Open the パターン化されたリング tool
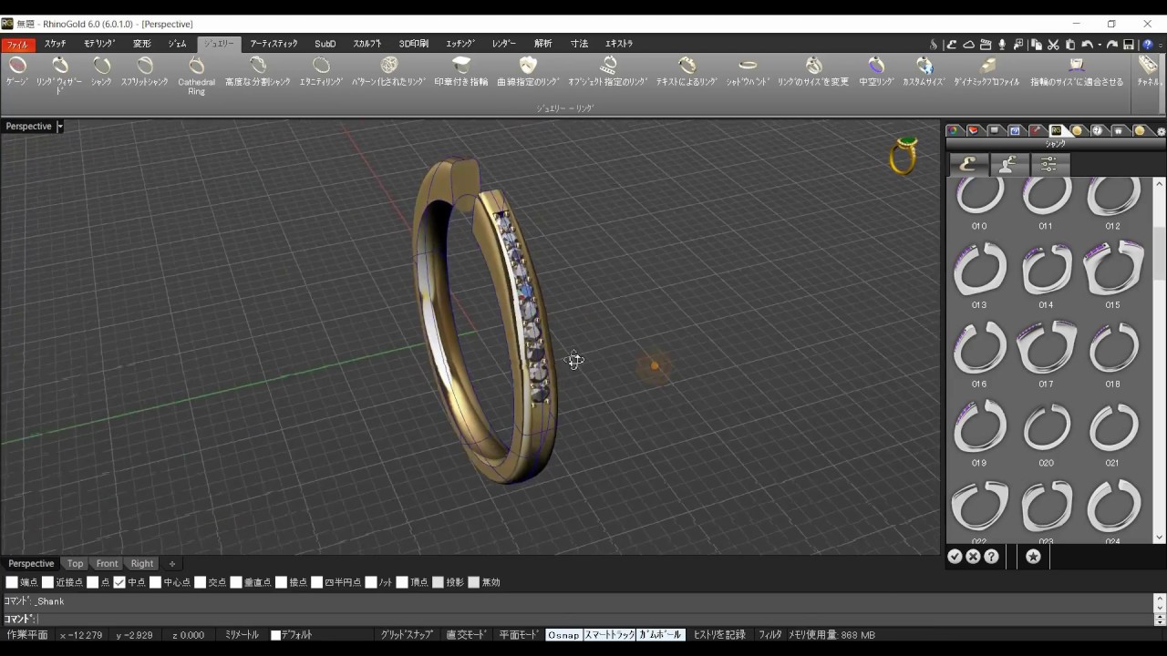Viewport: 1167px width, 656px height. pyautogui.click(x=389, y=72)
